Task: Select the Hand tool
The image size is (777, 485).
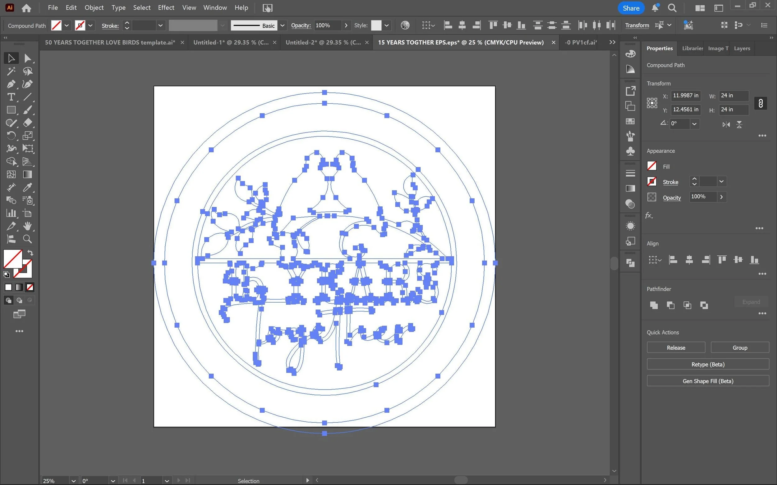Action: (x=28, y=226)
